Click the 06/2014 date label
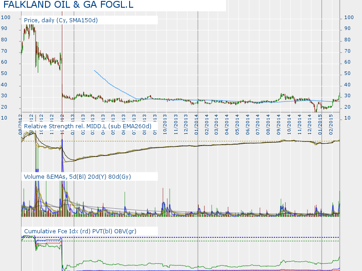The width and height of the screenshot is (362, 271). pos(247,125)
